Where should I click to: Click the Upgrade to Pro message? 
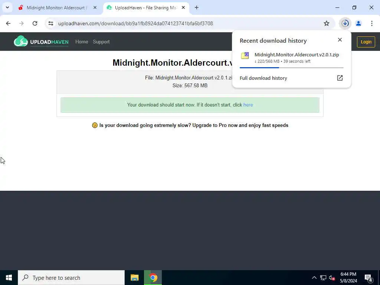pos(190,125)
